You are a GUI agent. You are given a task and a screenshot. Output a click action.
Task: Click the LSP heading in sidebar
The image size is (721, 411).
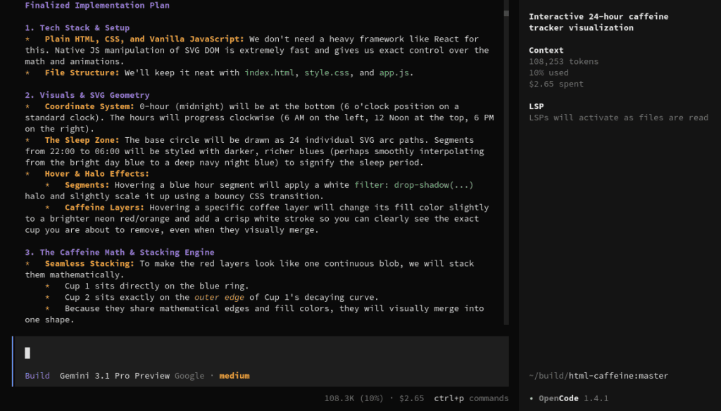click(x=536, y=106)
